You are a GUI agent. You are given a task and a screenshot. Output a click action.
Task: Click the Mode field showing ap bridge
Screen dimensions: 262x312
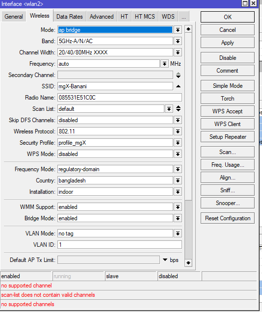[x=115, y=30]
